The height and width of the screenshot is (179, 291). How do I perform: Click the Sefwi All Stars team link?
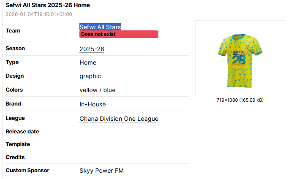(x=100, y=27)
